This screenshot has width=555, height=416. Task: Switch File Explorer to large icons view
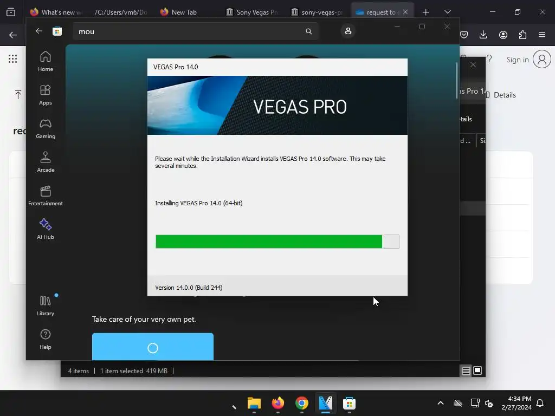[x=477, y=370]
